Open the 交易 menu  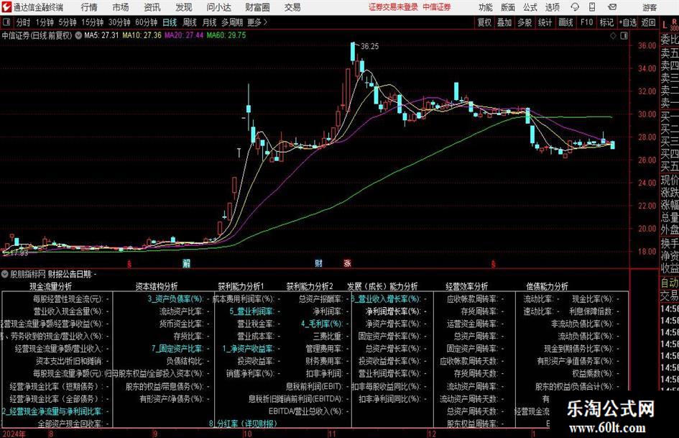(292, 7)
